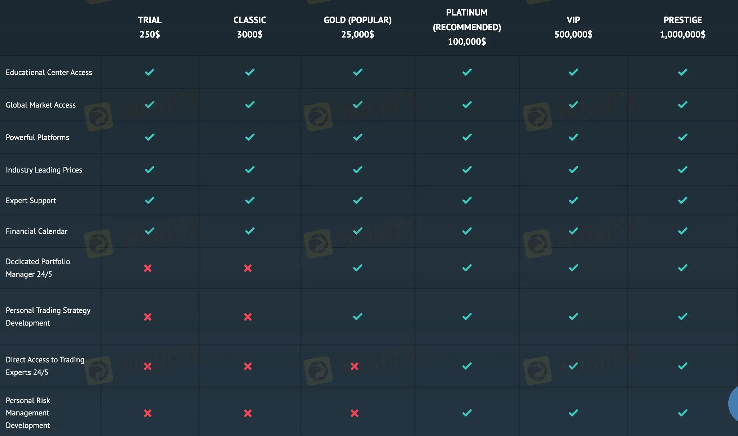The height and width of the screenshot is (436, 738).
Task: Click the VIP 500,000$ column header
Action: pos(573,27)
